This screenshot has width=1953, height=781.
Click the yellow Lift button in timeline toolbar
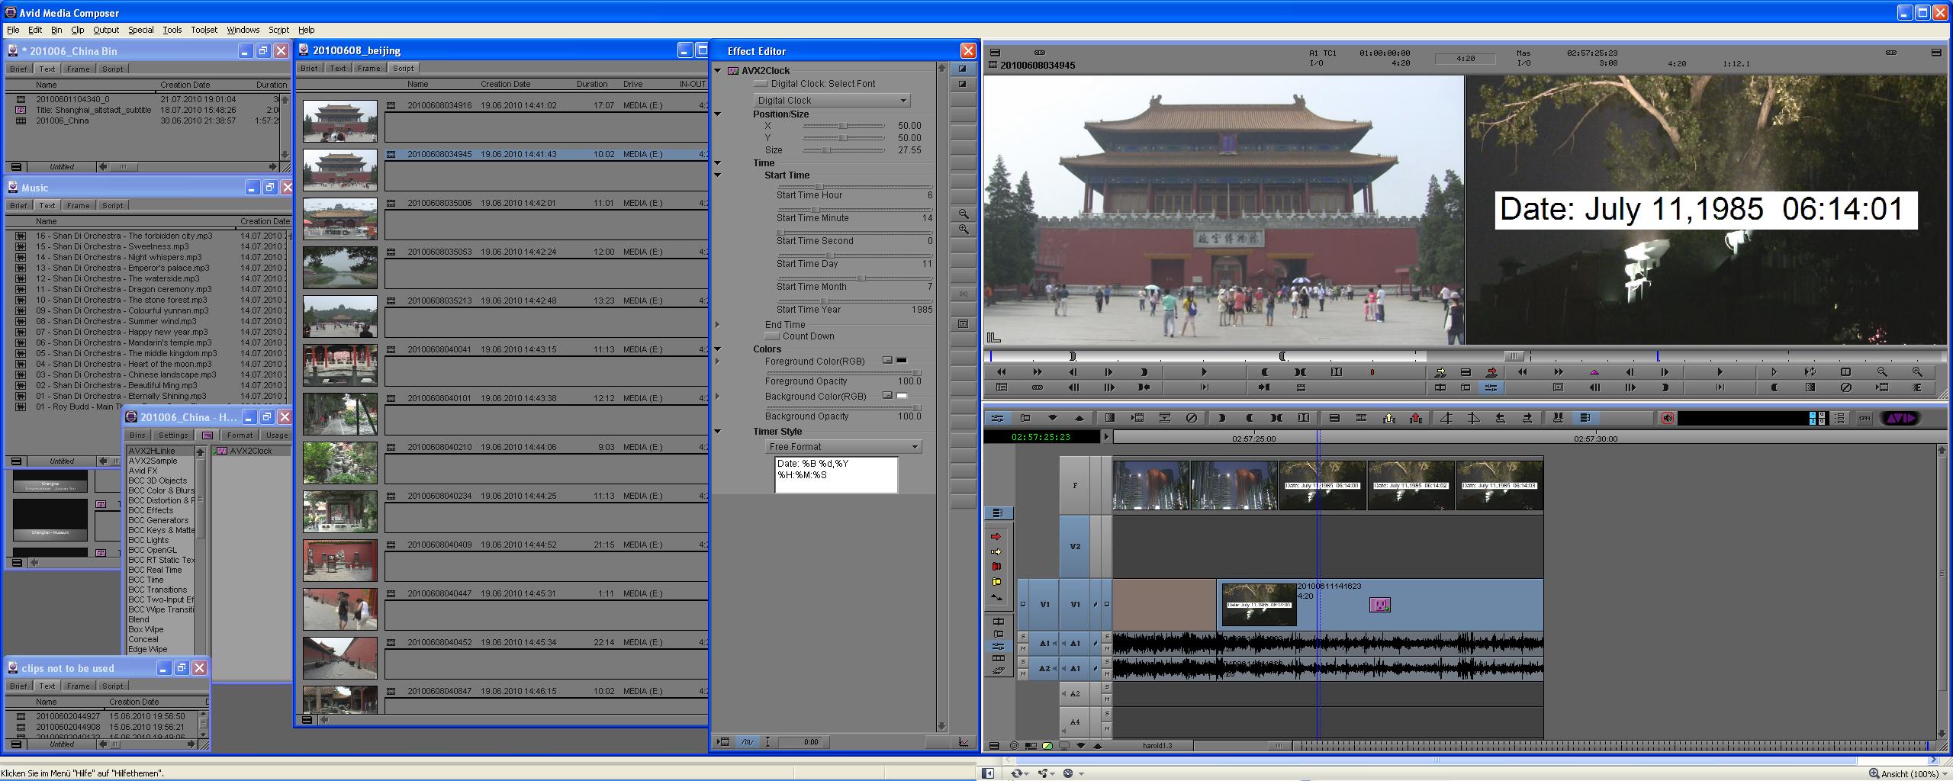[1388, 418]
